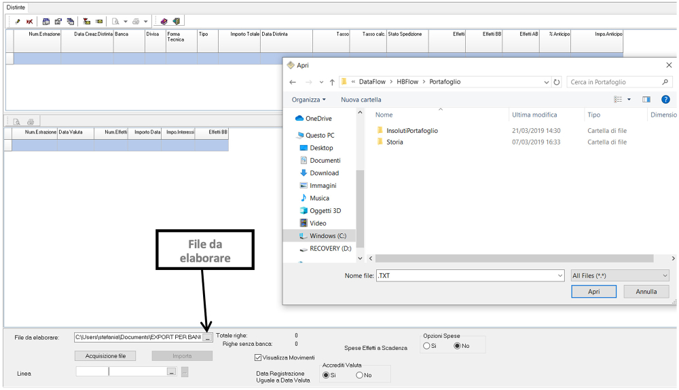Click the refresh icon beside the address bar

point(557,82)
